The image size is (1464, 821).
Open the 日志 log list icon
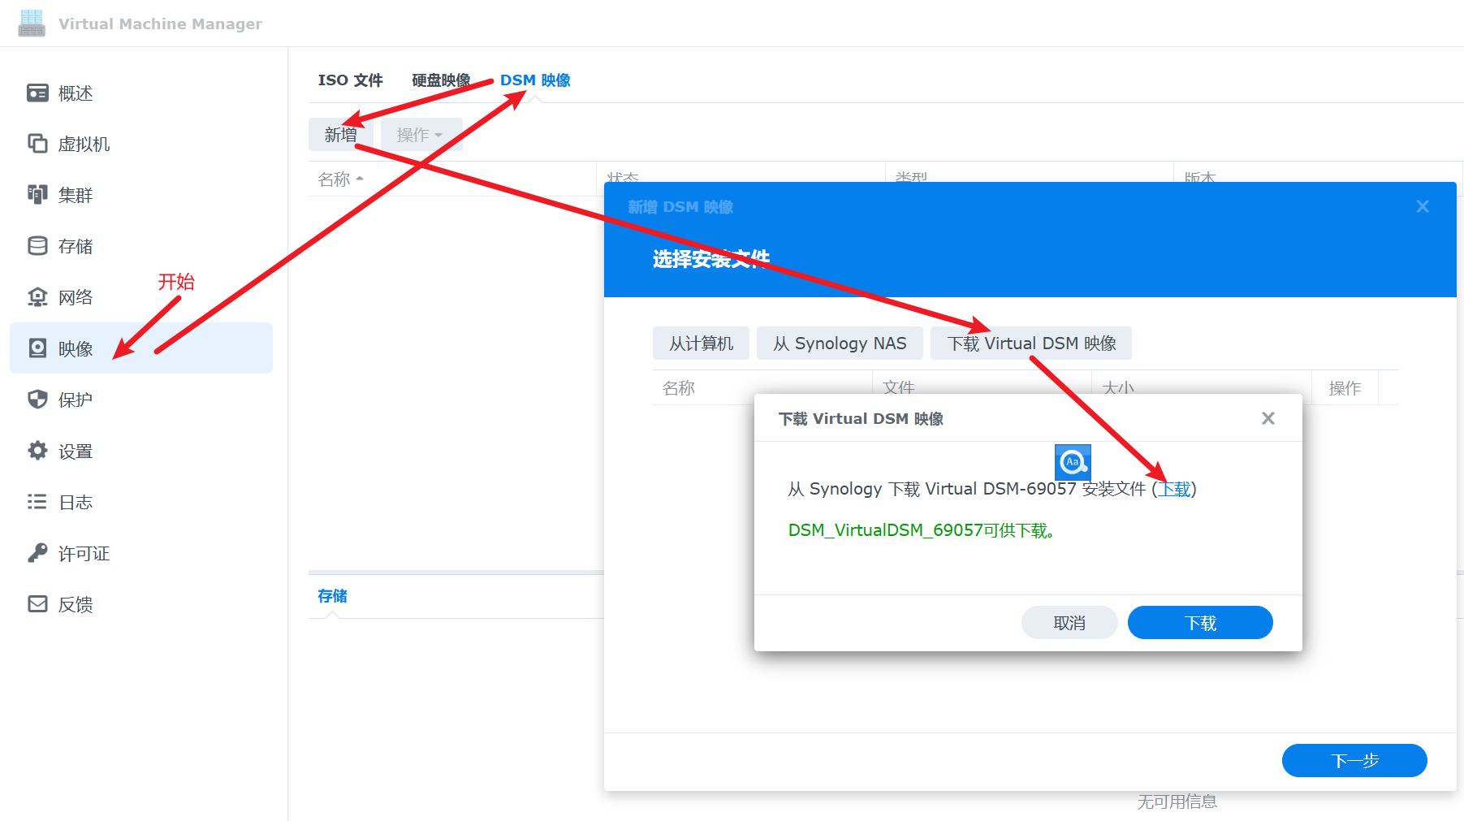37,501
